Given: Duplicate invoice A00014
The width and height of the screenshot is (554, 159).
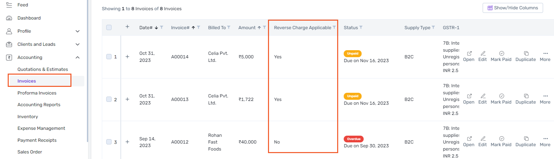Looking at the screenshot, I should tap(526, 54).
